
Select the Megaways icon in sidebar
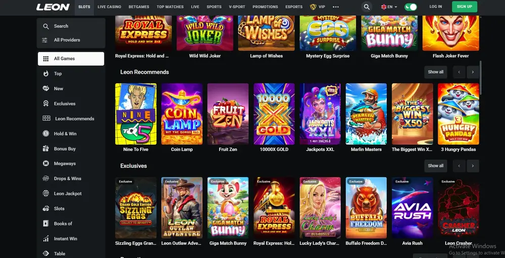46,163
